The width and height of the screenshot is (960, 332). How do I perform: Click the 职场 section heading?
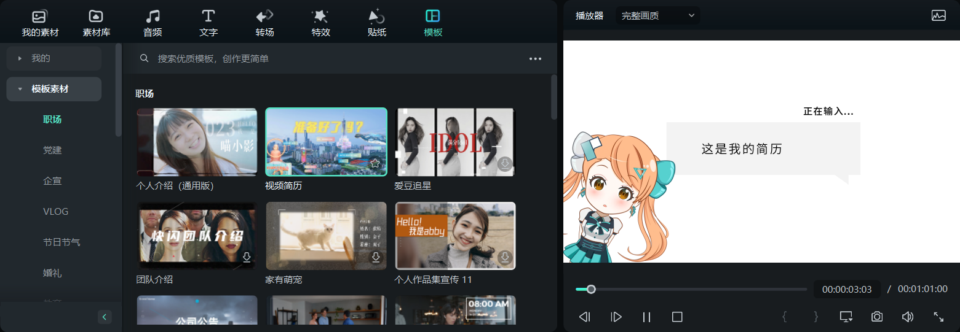pos(145,94)
